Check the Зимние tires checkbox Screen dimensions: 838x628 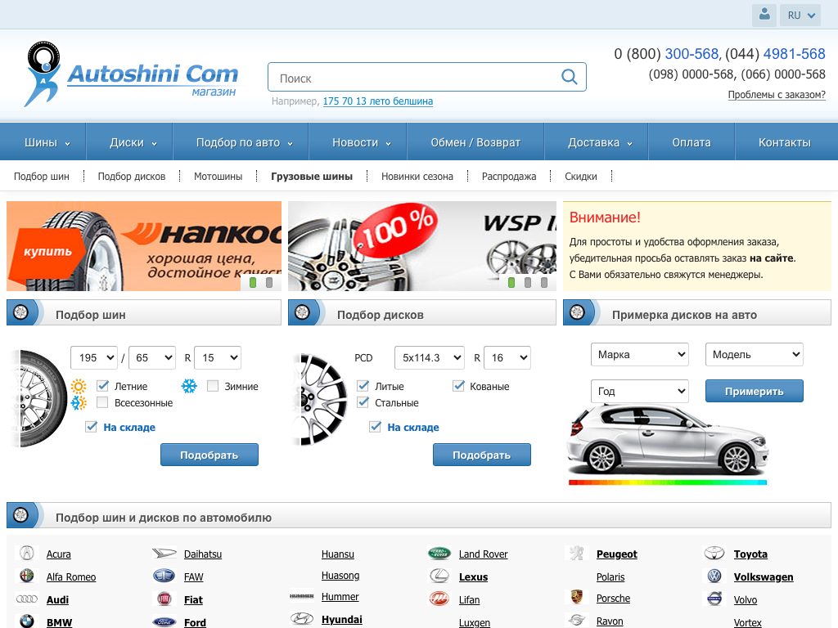(212, 386)
